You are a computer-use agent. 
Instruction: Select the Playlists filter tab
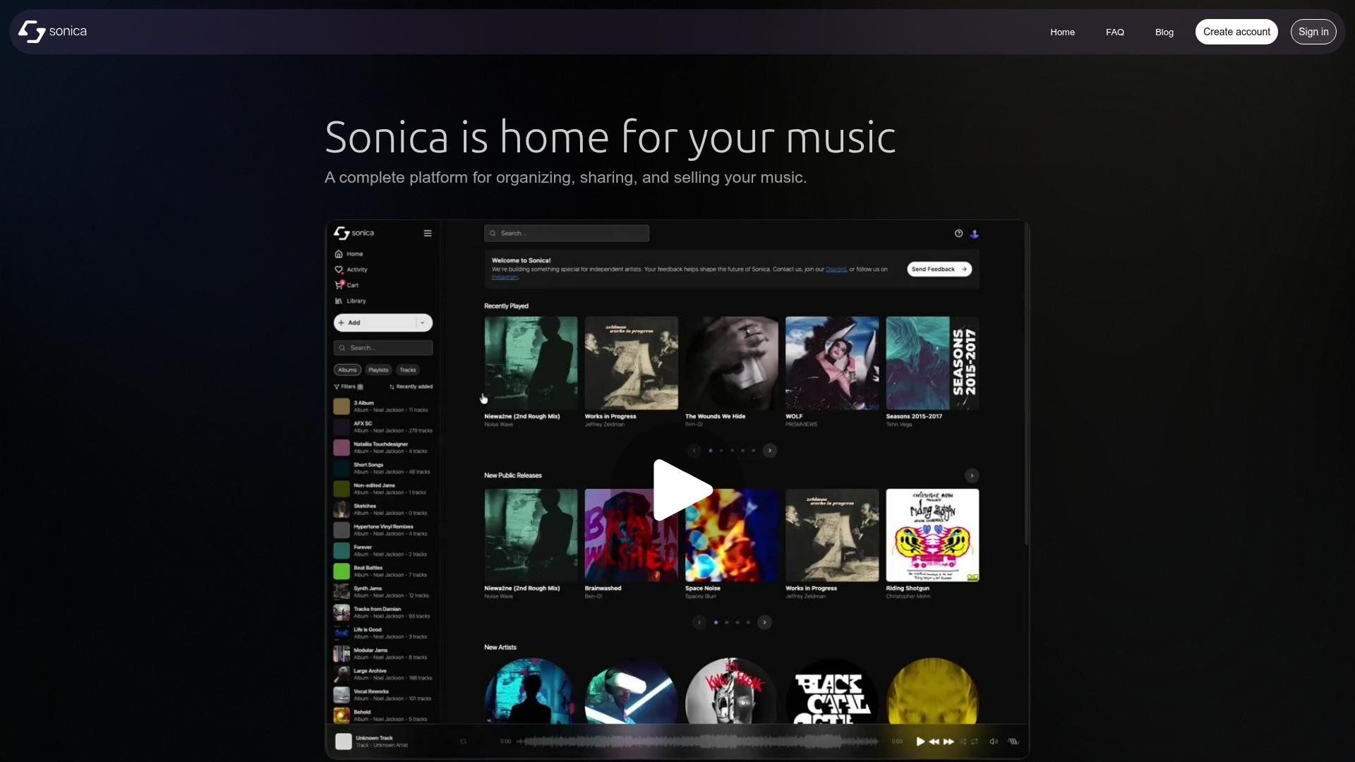click(x=378, y=370)
